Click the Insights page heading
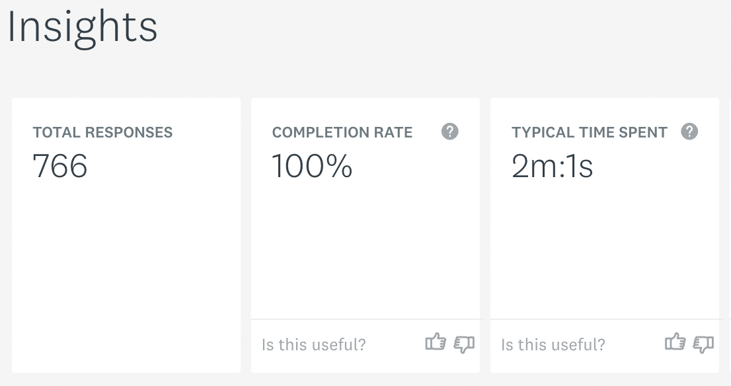731x386 pixels. click(83, 28)
